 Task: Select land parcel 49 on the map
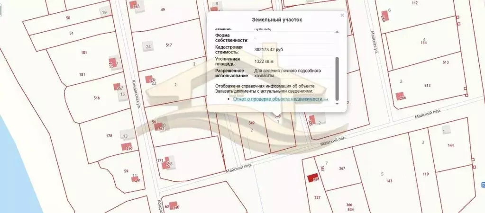pyautogui.click(x=163, y=9)
